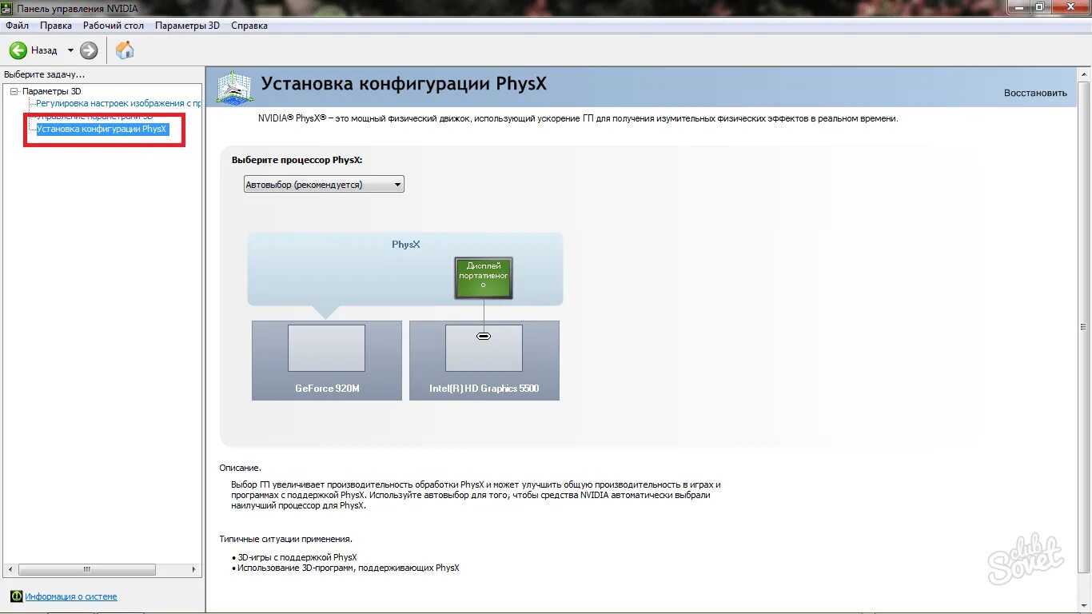Click the PhysX 3D header icon

(234, 87)
